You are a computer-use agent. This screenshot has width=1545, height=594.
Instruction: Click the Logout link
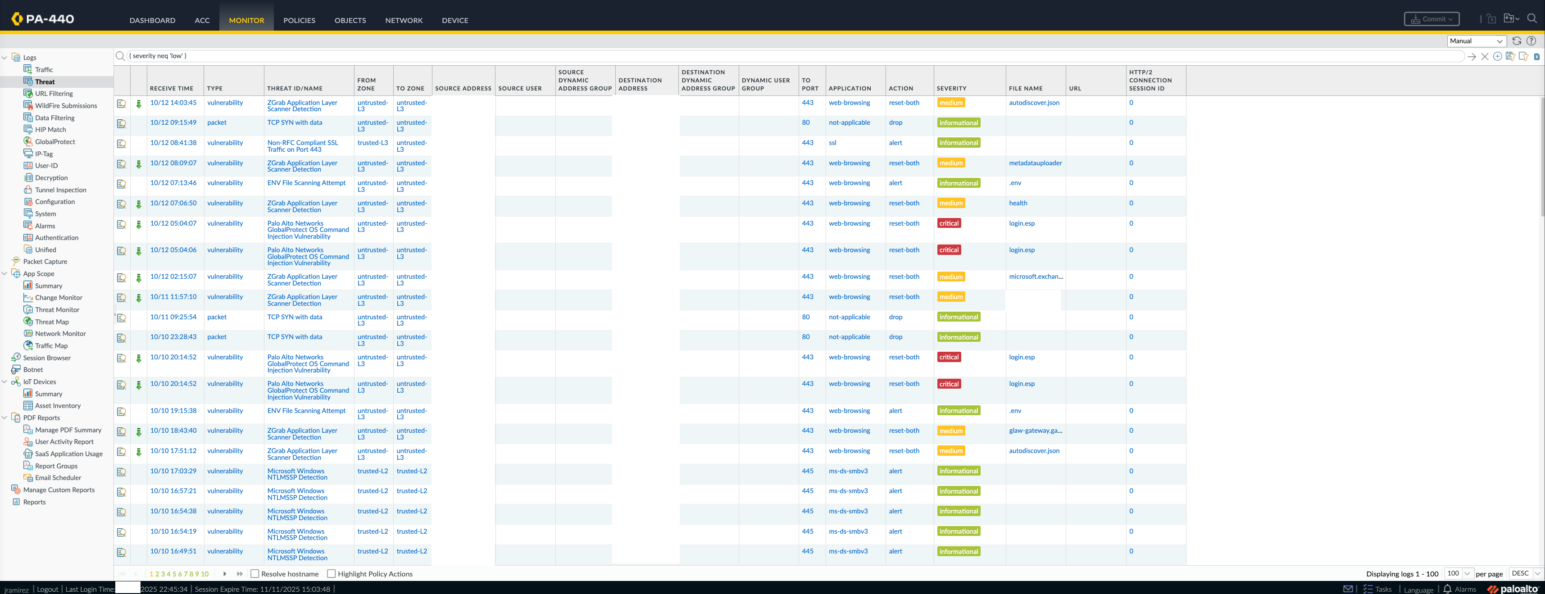click(47, 589)
